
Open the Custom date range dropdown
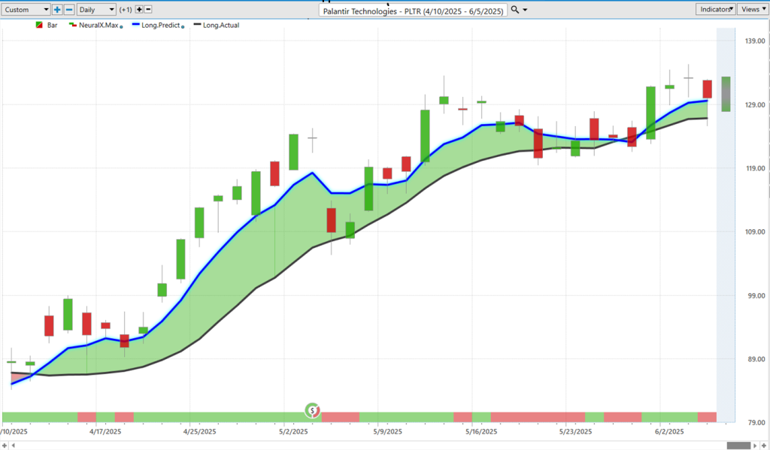point(25,9)
